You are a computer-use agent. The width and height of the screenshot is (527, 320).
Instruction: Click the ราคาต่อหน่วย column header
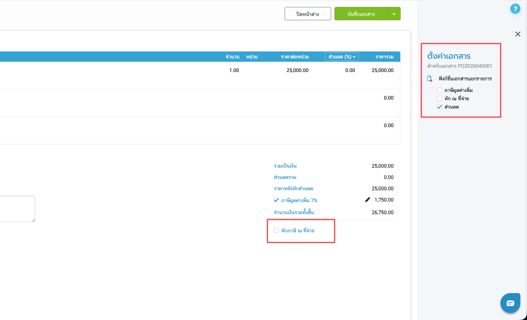pyautogui.click(x=295, y=57)
